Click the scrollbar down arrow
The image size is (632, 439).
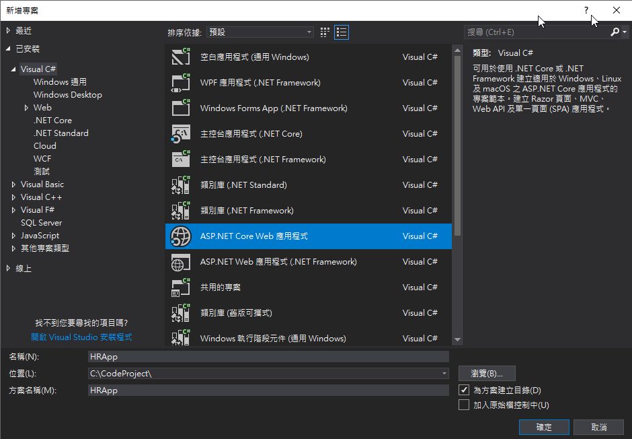point(457,340)
